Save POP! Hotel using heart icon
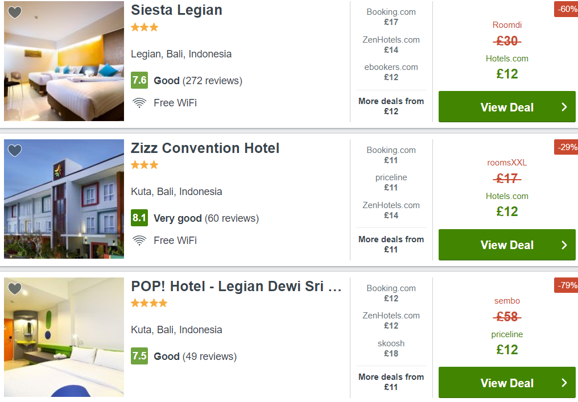Image resolution: width=578 pixels, height=402 pixels. pyautogui.click(x=15, y=288)
